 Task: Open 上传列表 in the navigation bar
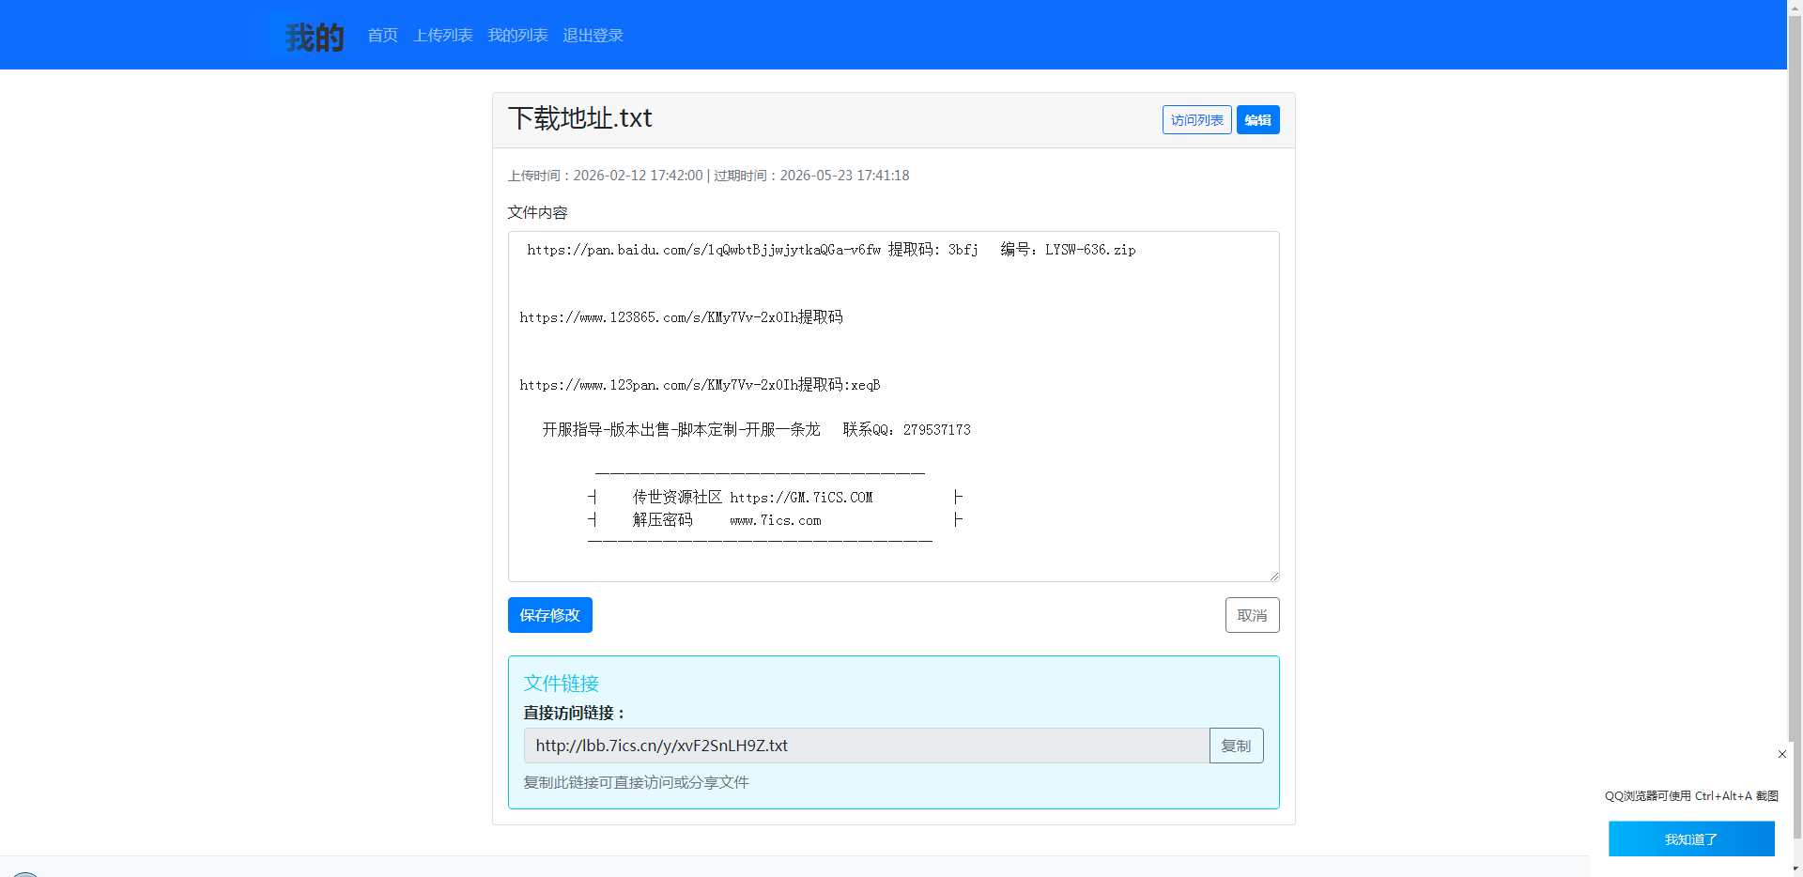point(442,36)
